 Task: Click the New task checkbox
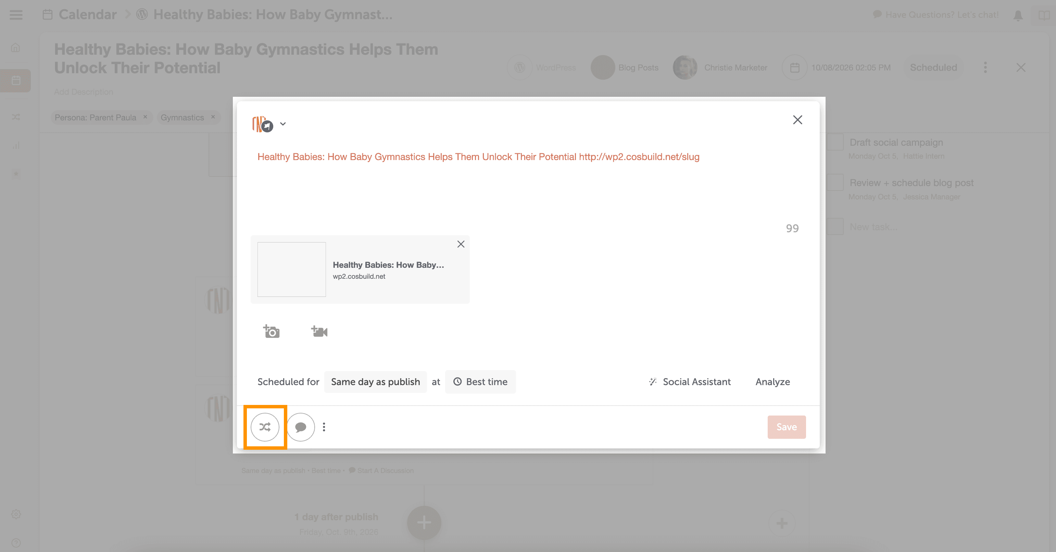click(835, 226)
